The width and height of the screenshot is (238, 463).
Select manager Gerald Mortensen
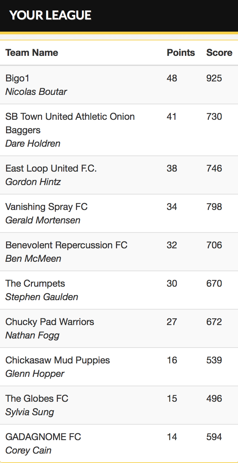(x=43, y=220)
